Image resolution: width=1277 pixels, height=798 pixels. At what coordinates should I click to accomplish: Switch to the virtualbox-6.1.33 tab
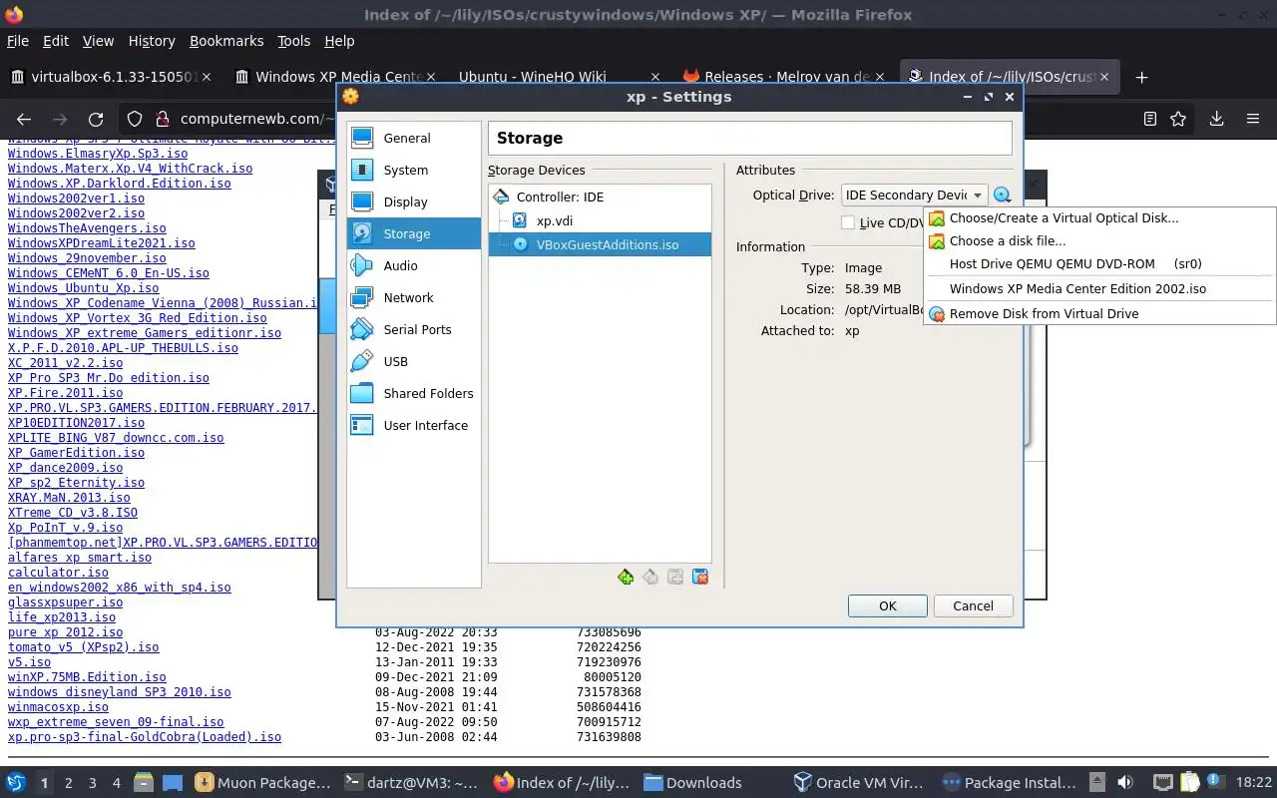tap(112, 77)
